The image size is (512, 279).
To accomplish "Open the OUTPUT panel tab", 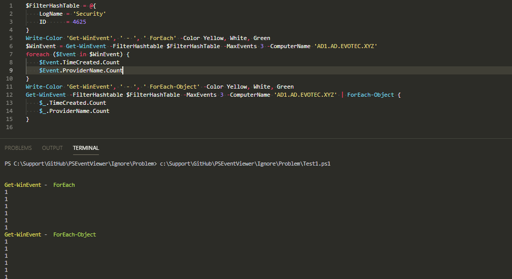I will [52, 148].
